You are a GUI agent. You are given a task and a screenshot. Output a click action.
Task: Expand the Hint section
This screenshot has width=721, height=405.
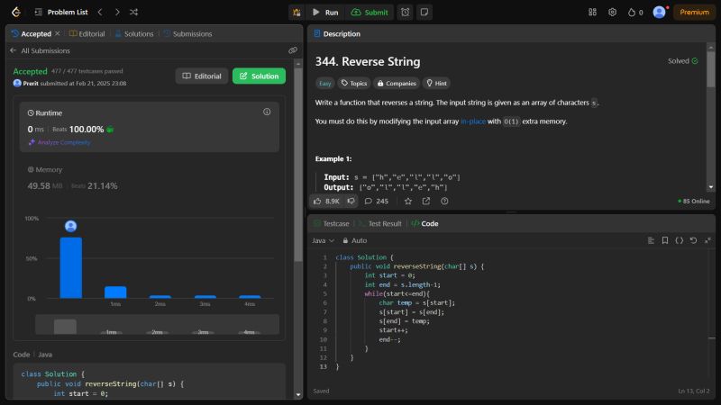click(x=437, y=83)
